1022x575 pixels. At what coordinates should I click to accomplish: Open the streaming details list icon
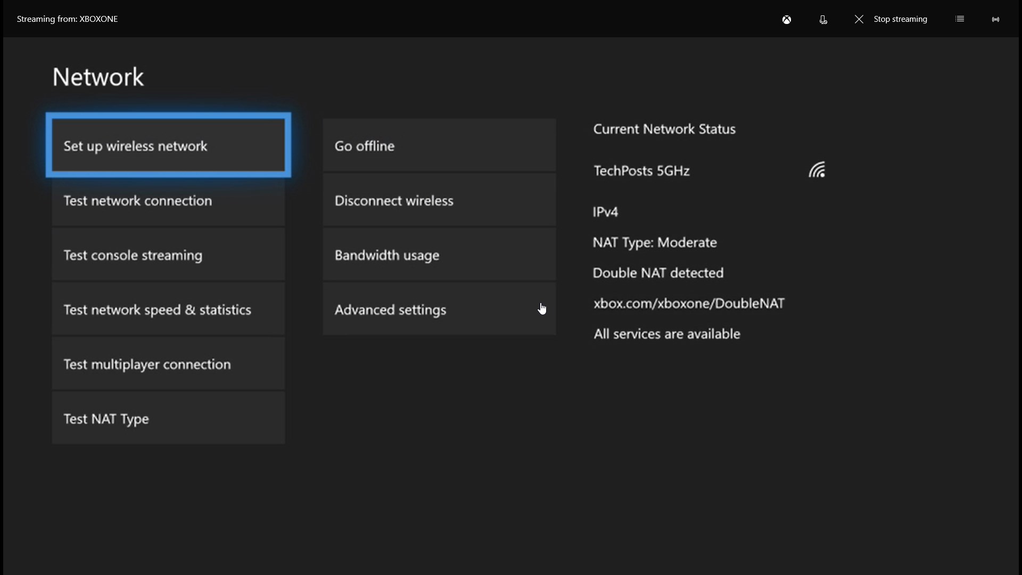coord(960,18)
